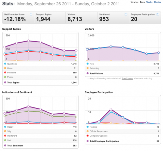Screen dimensions: 163x151
Task: Toggle the Replies series row
Action: pyautogui.click(x=123, y=127)
